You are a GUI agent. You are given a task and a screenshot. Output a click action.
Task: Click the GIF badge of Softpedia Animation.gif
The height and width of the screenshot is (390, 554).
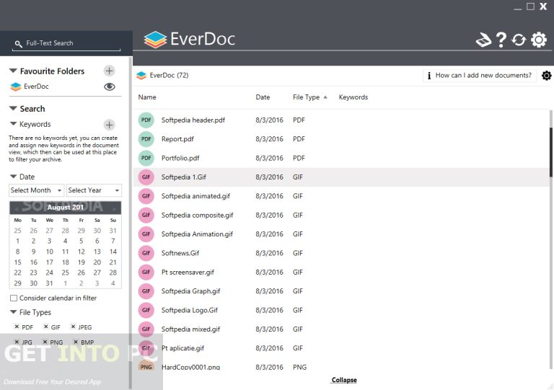coord(146,234)
